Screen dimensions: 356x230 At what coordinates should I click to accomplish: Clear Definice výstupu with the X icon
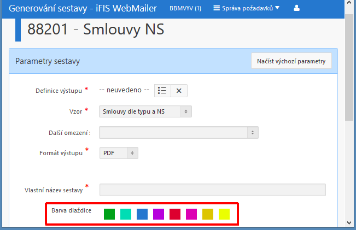tap(179, 91)
